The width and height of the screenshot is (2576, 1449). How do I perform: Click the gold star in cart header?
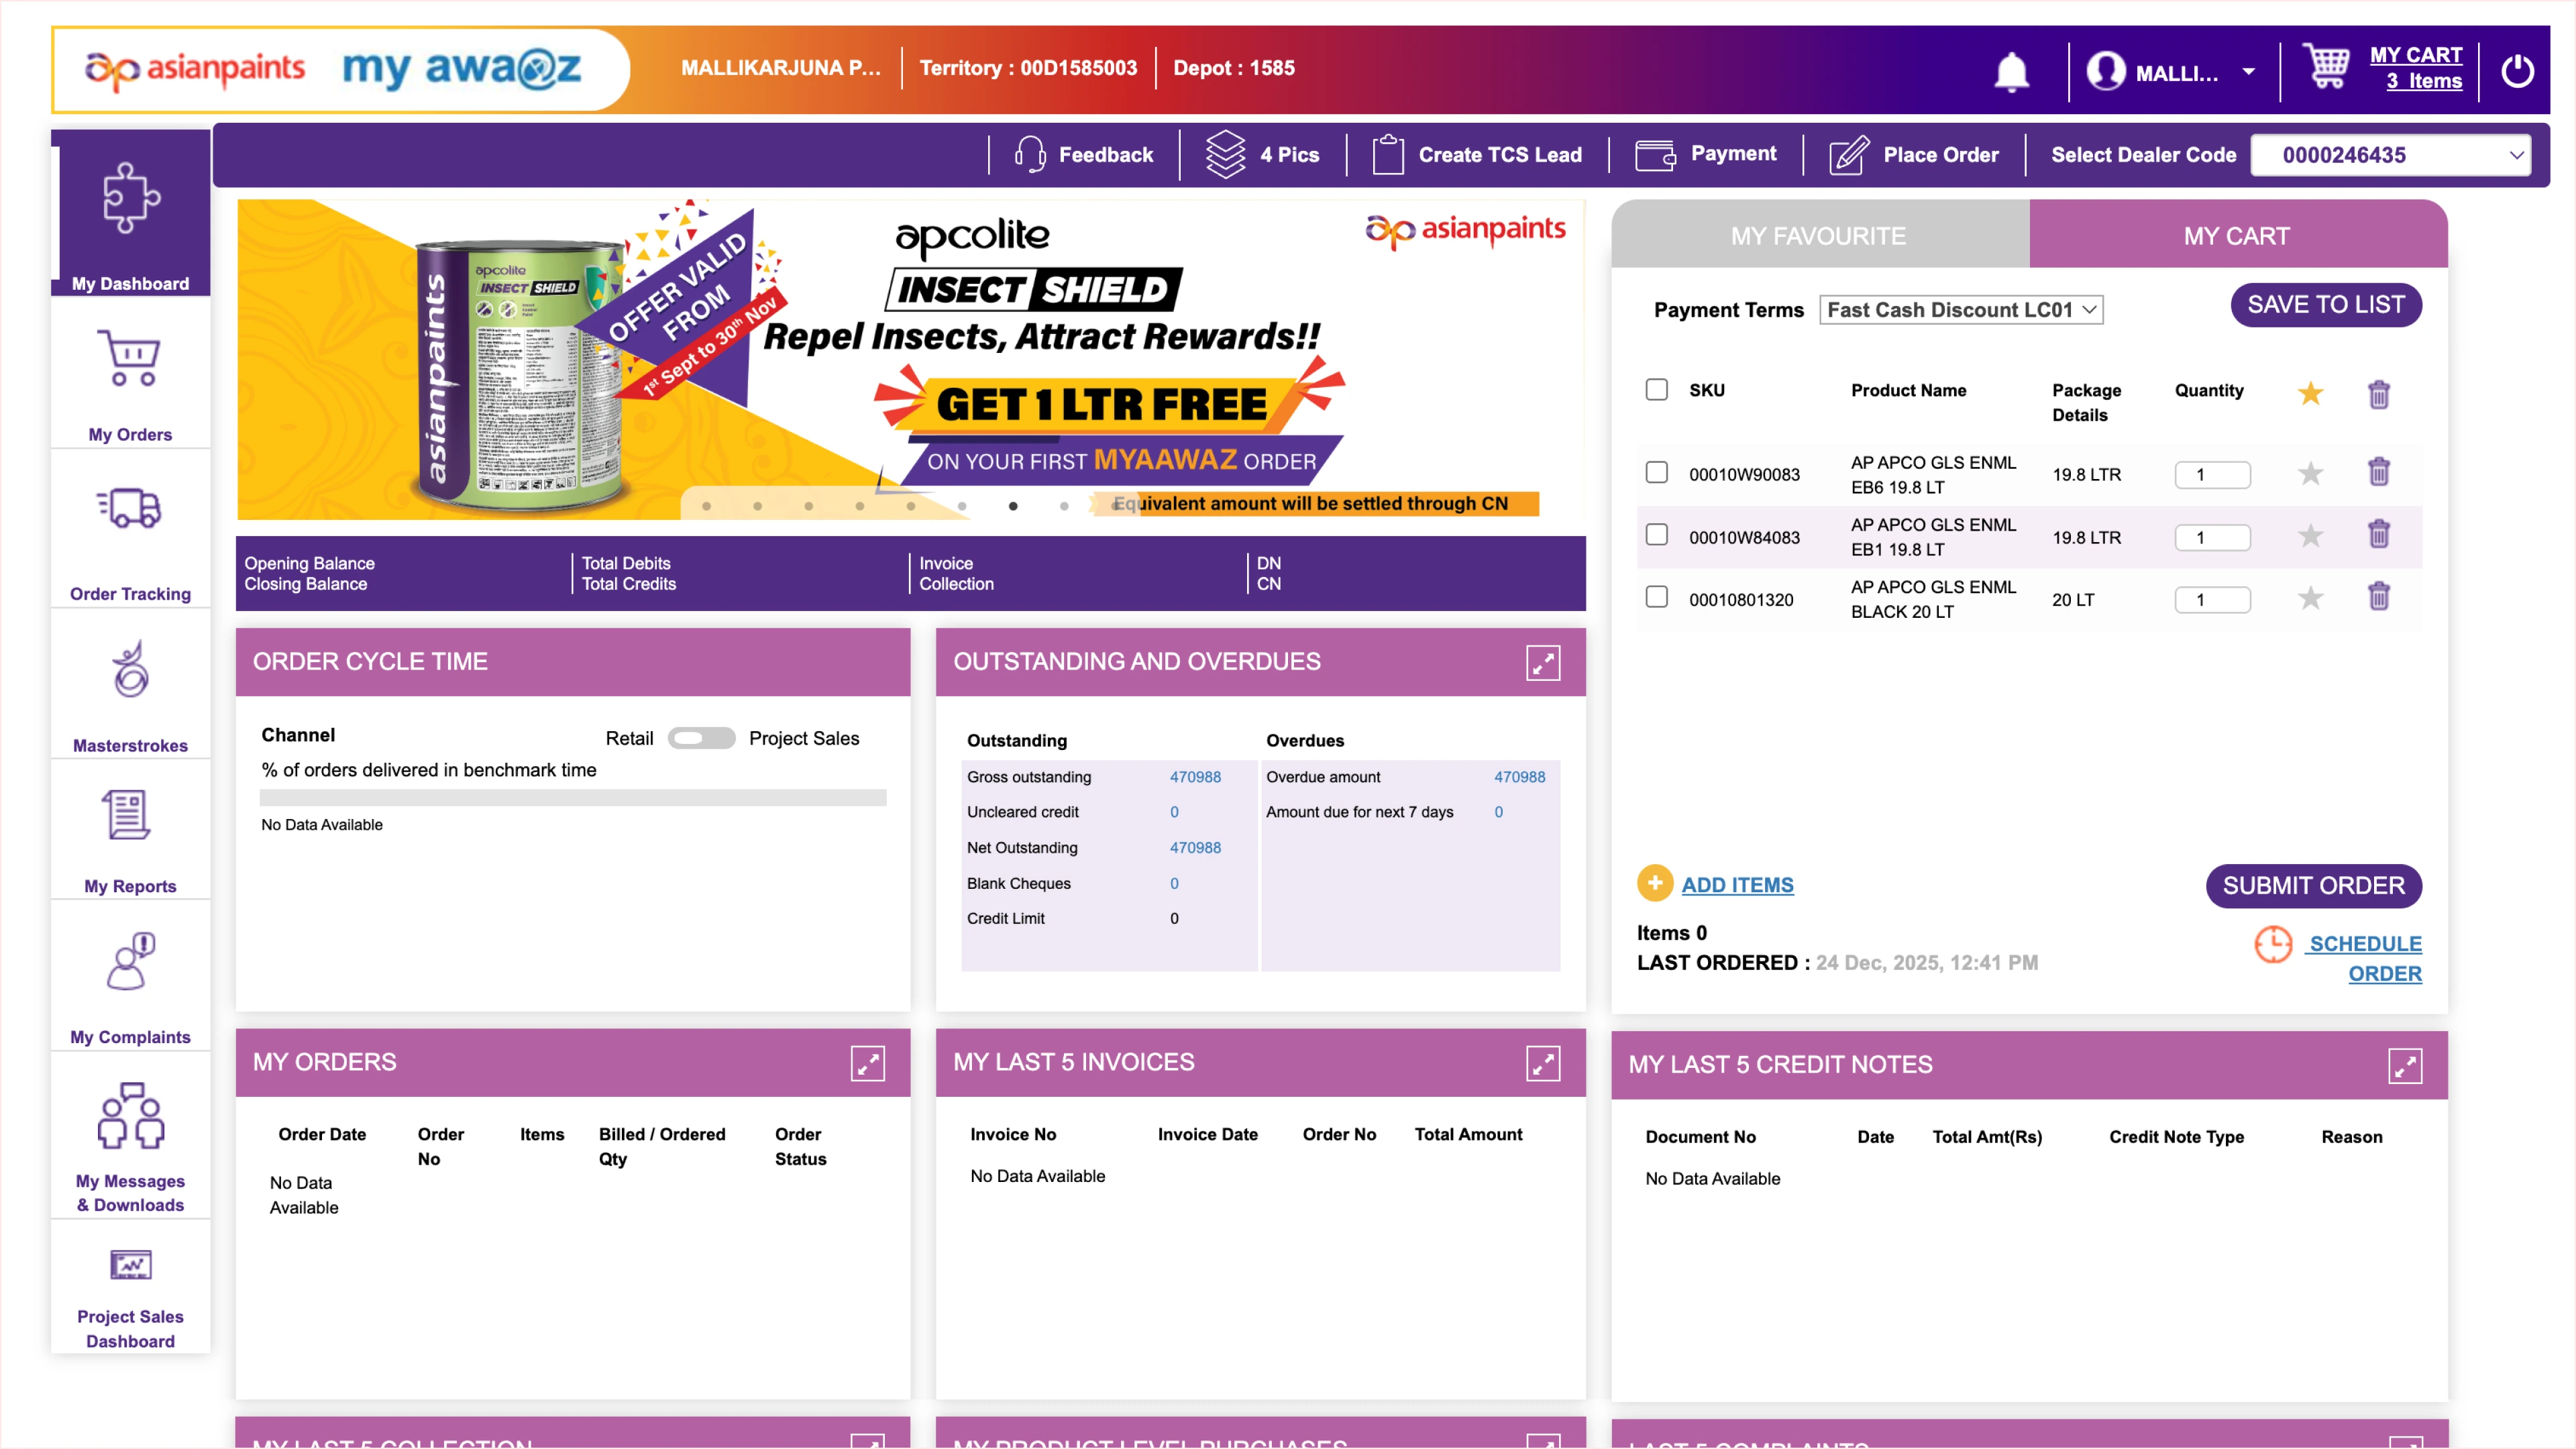tap(2310, 393)
